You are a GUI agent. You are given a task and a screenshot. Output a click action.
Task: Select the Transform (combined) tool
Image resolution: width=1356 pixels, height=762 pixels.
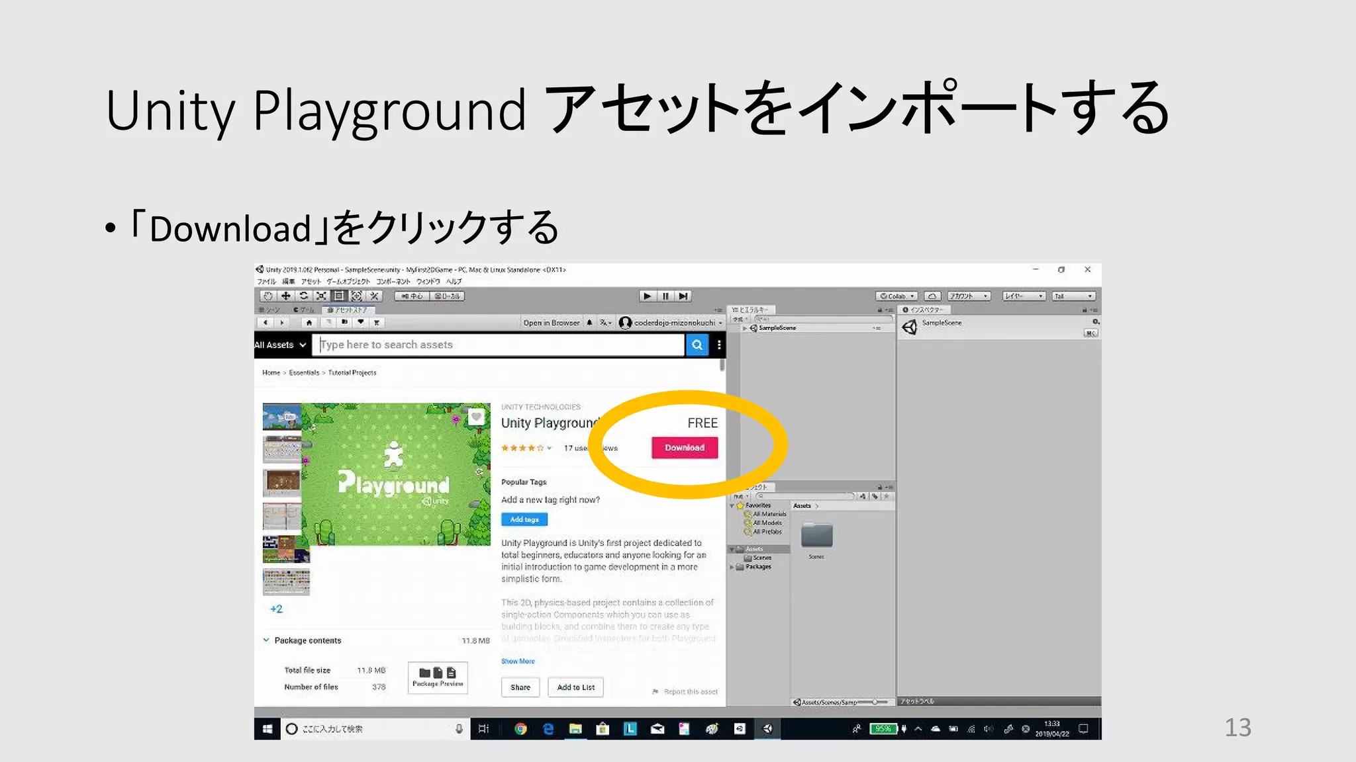(x=356, y=296)
